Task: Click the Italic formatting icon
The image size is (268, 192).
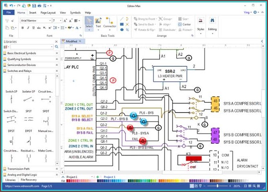Action: [x=28, y=28]
